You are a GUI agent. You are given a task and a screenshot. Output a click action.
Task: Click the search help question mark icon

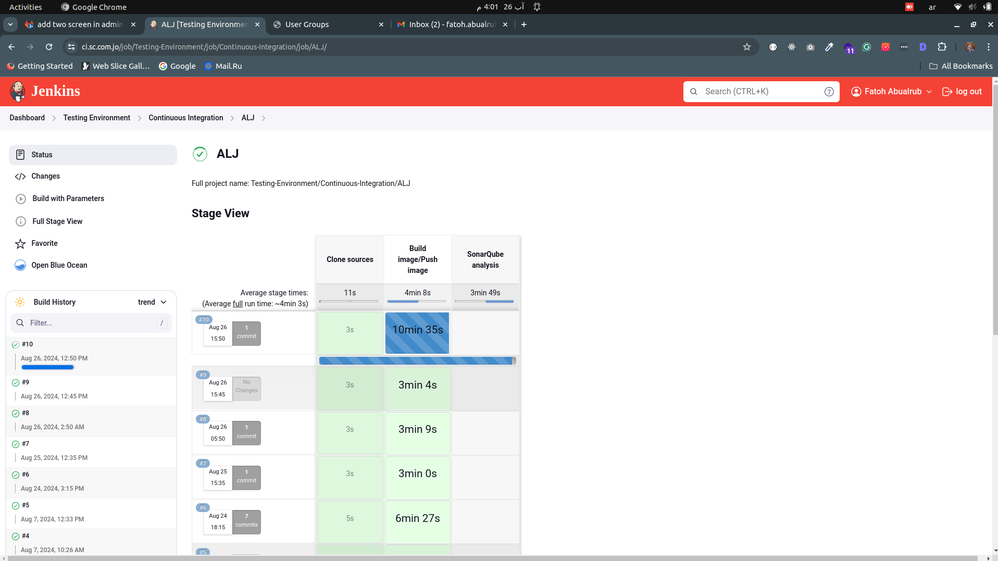[x=829, y=92]
